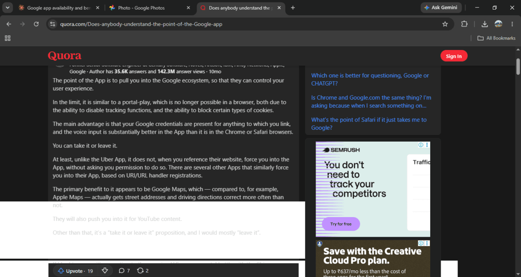Open the Chrome downloads icon
This screenshot has height=277, width=521.
pos(485,24)
